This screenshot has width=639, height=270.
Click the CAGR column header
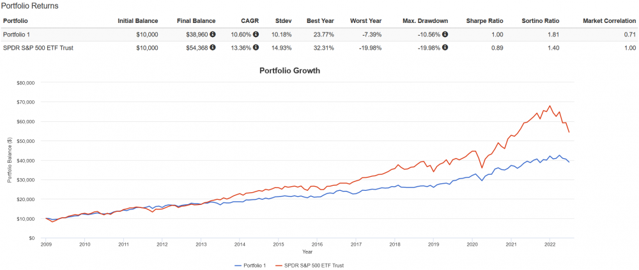[250, 21]
